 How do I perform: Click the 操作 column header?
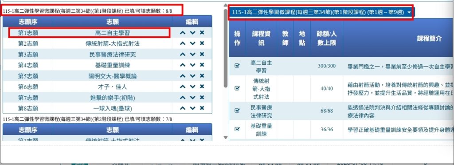pyautogui.click(x=237, y=39)
